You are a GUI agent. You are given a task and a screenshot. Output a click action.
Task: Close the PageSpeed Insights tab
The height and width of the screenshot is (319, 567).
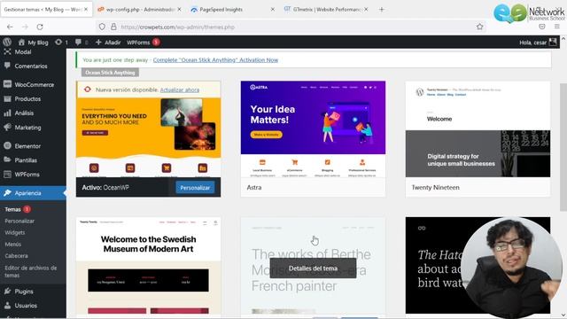tap(272, 10)
